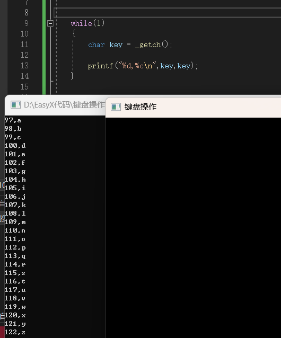Click the console output line "97,a"

tap(13, 120)
